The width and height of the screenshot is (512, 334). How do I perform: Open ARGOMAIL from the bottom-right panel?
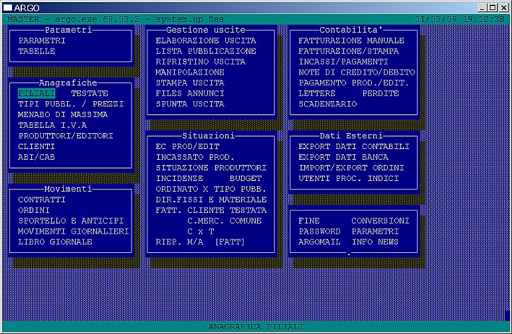coord(319,242)
